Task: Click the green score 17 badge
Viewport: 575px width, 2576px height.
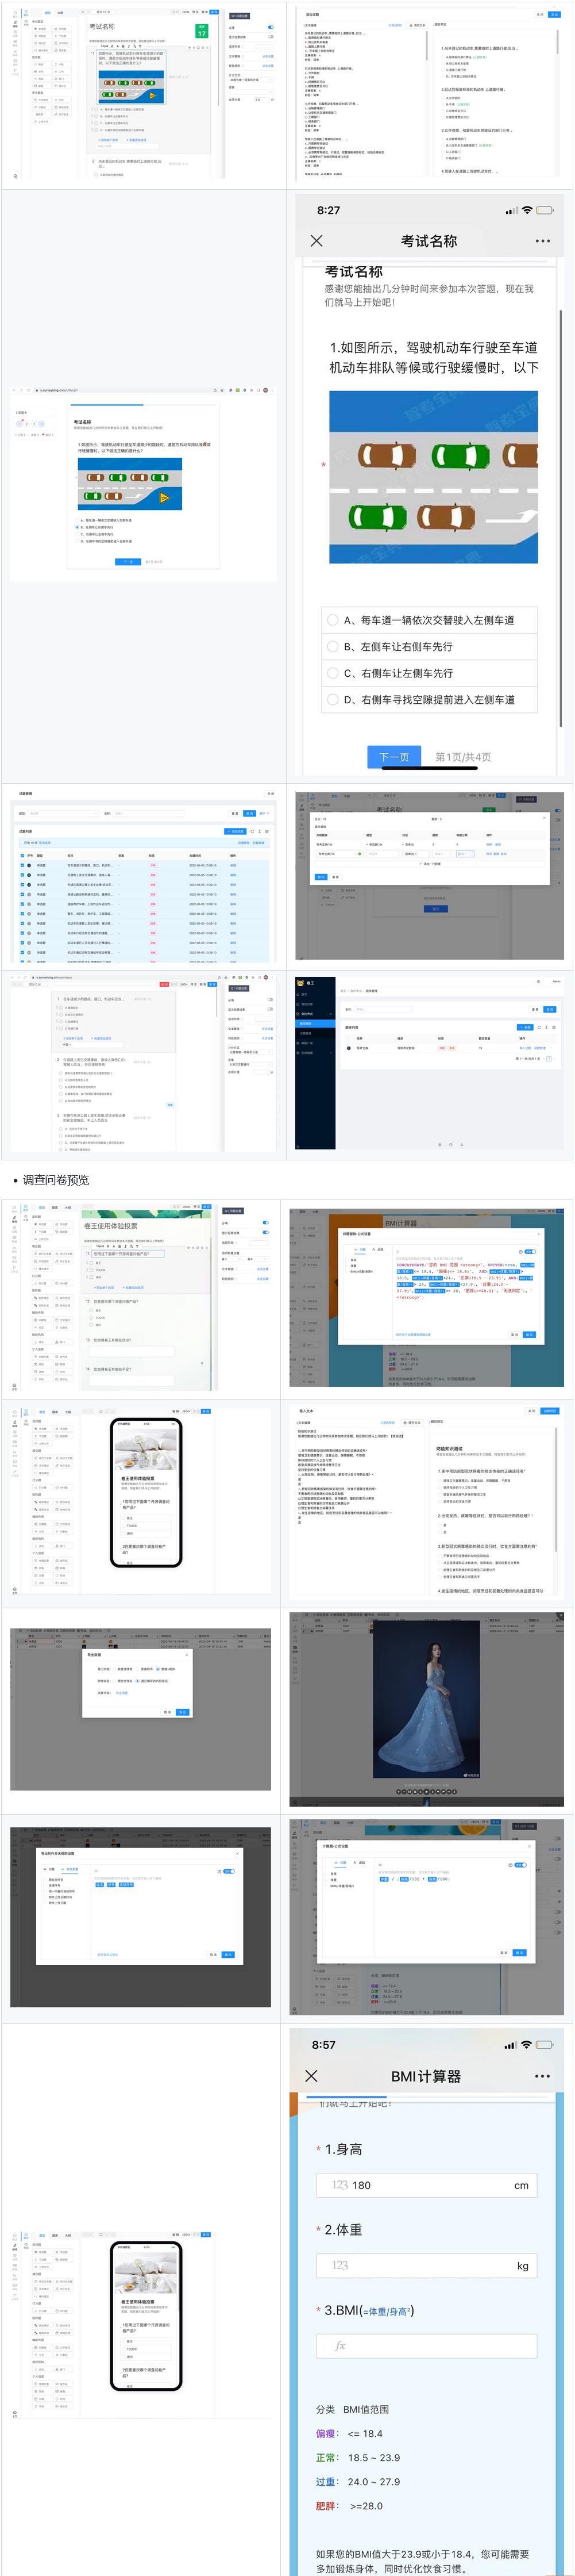Action: [202, 32]
